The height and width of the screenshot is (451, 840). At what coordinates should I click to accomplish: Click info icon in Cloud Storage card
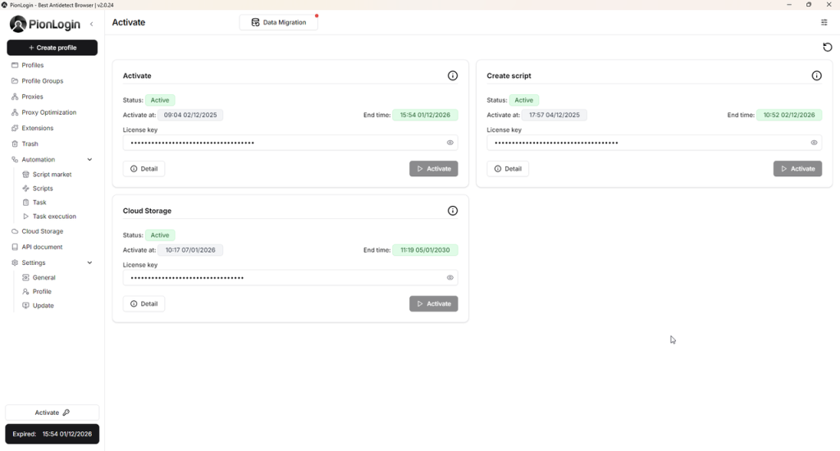(x=453, y=211)
